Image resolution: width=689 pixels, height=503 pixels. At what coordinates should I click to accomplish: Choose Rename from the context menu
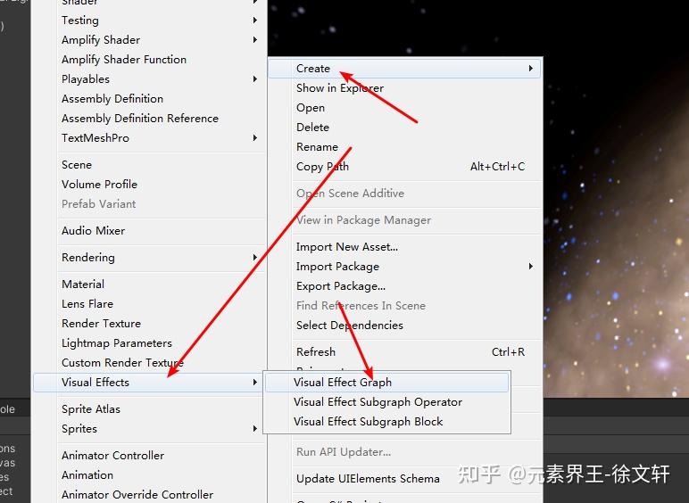[403, 146]
